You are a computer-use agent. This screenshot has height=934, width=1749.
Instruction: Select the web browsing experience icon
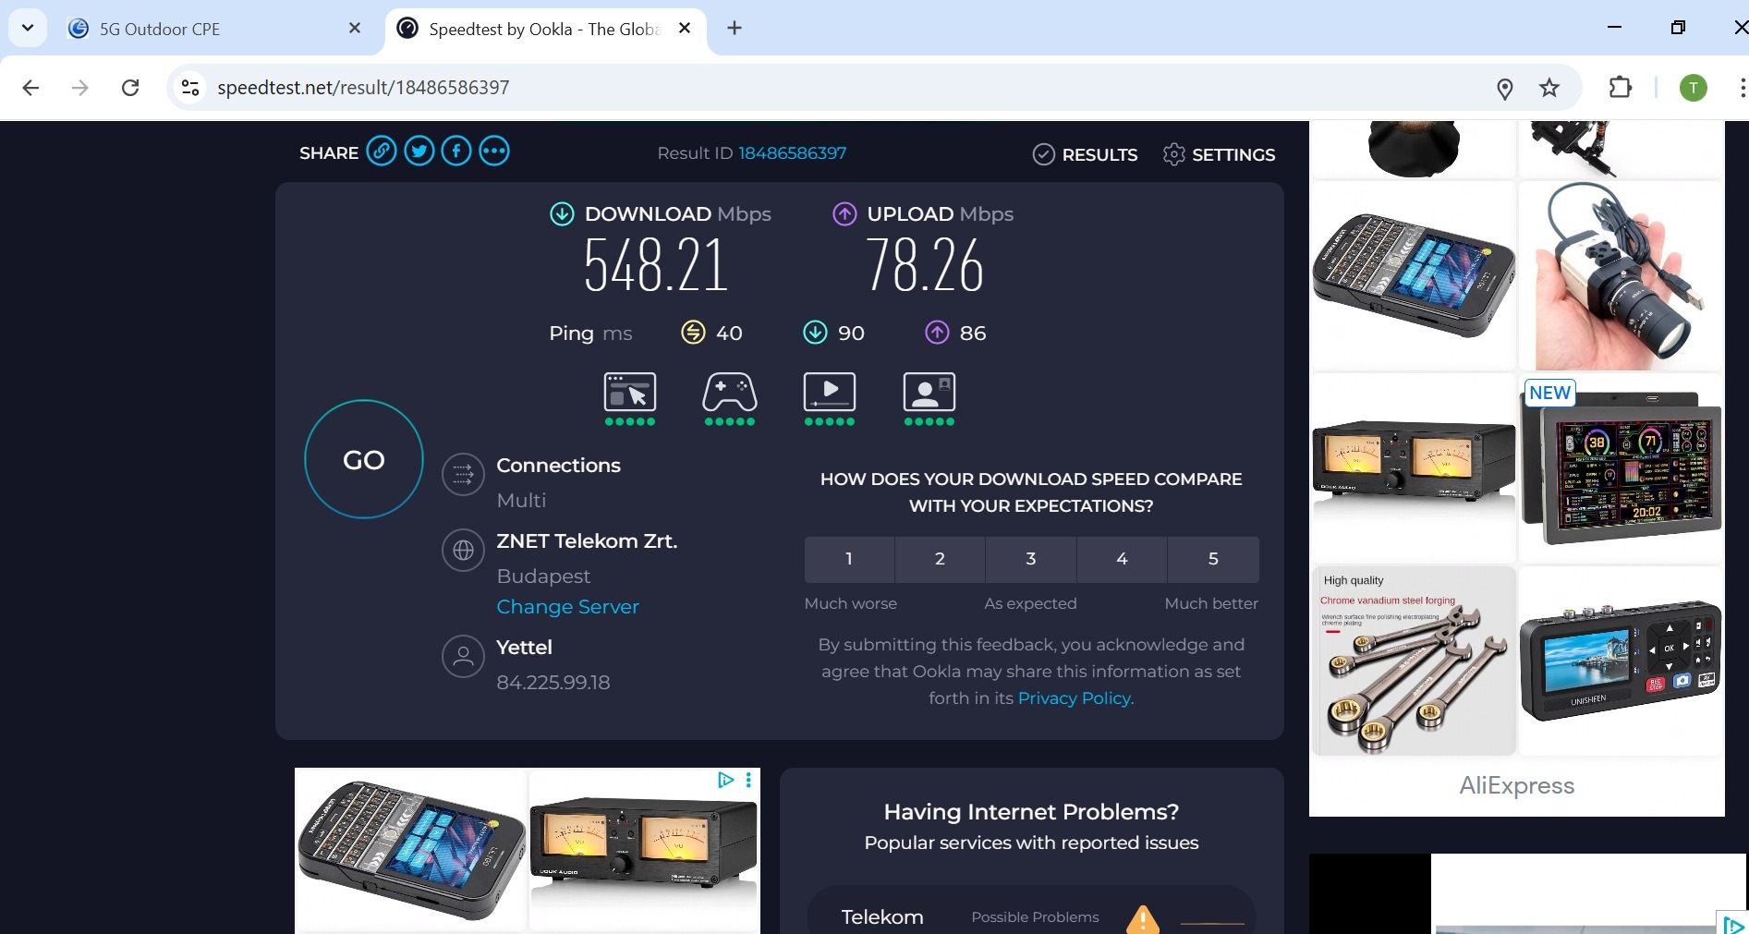pyautogui.click(x=630, y=393)
